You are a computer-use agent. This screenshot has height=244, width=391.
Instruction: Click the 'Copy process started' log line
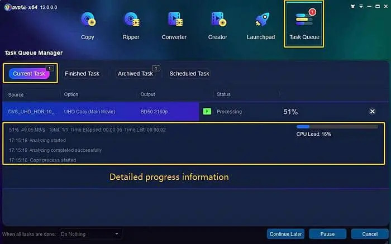click(42, 160)
